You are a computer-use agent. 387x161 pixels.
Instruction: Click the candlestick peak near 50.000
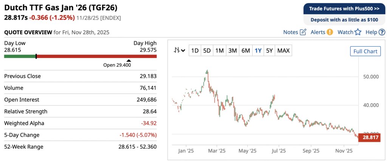(x=207, y=72)
